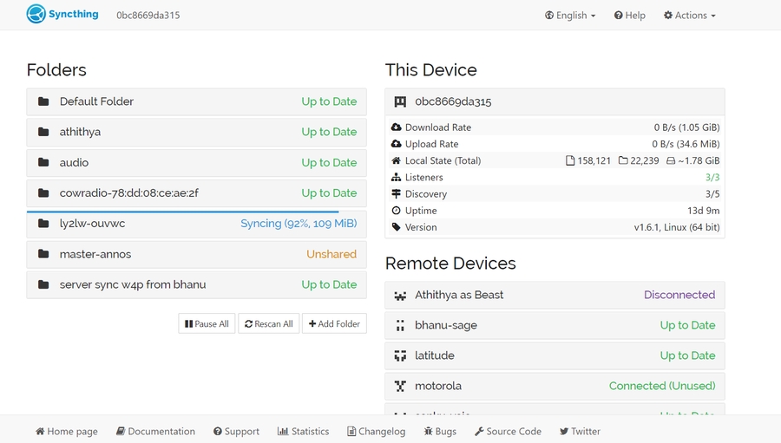The image size is (781, 443).
Task: Click the ly2lw-ouvwc syncing progress bar
Action: pos(182,212)
